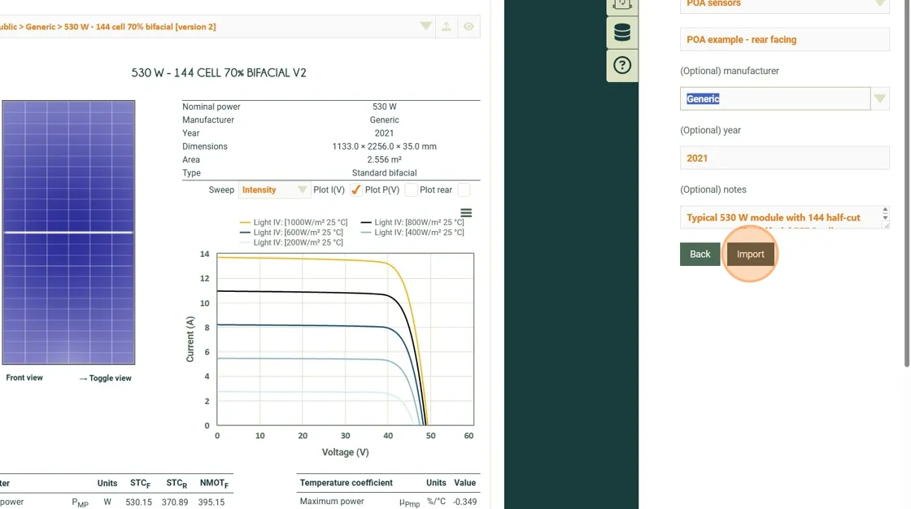The image size is (911, 509).
Task: Click the help question mark icon
Action: (622, 65)
